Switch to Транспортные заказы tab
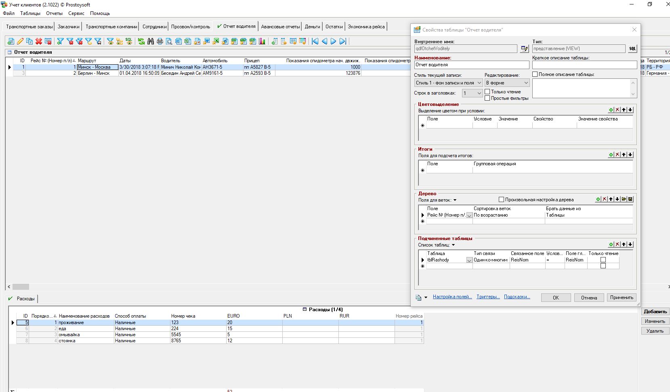This screenshot has width=670, height=392. (x=29, y=27)
